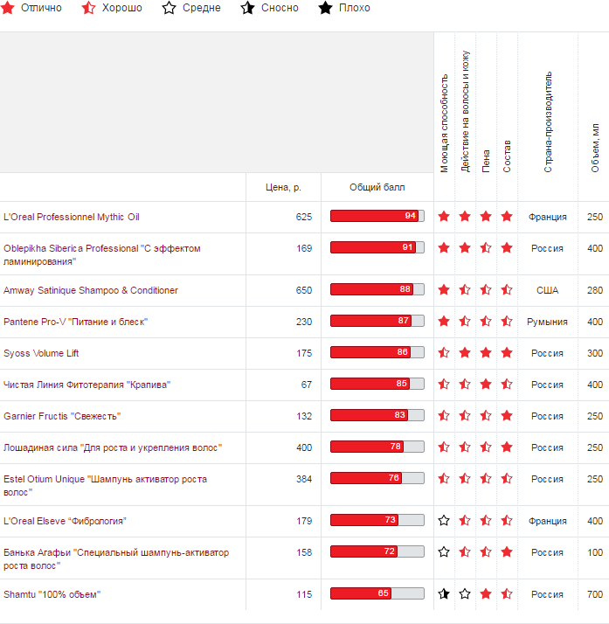Click composition star in Amway Satinique row

tap(507, 290)
